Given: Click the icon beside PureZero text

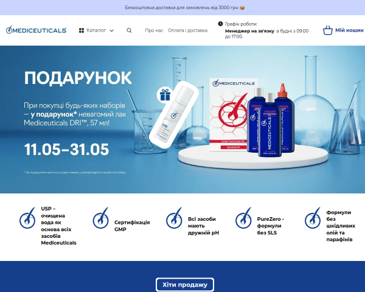Looking at the screenshot, I should coord(243,218).
